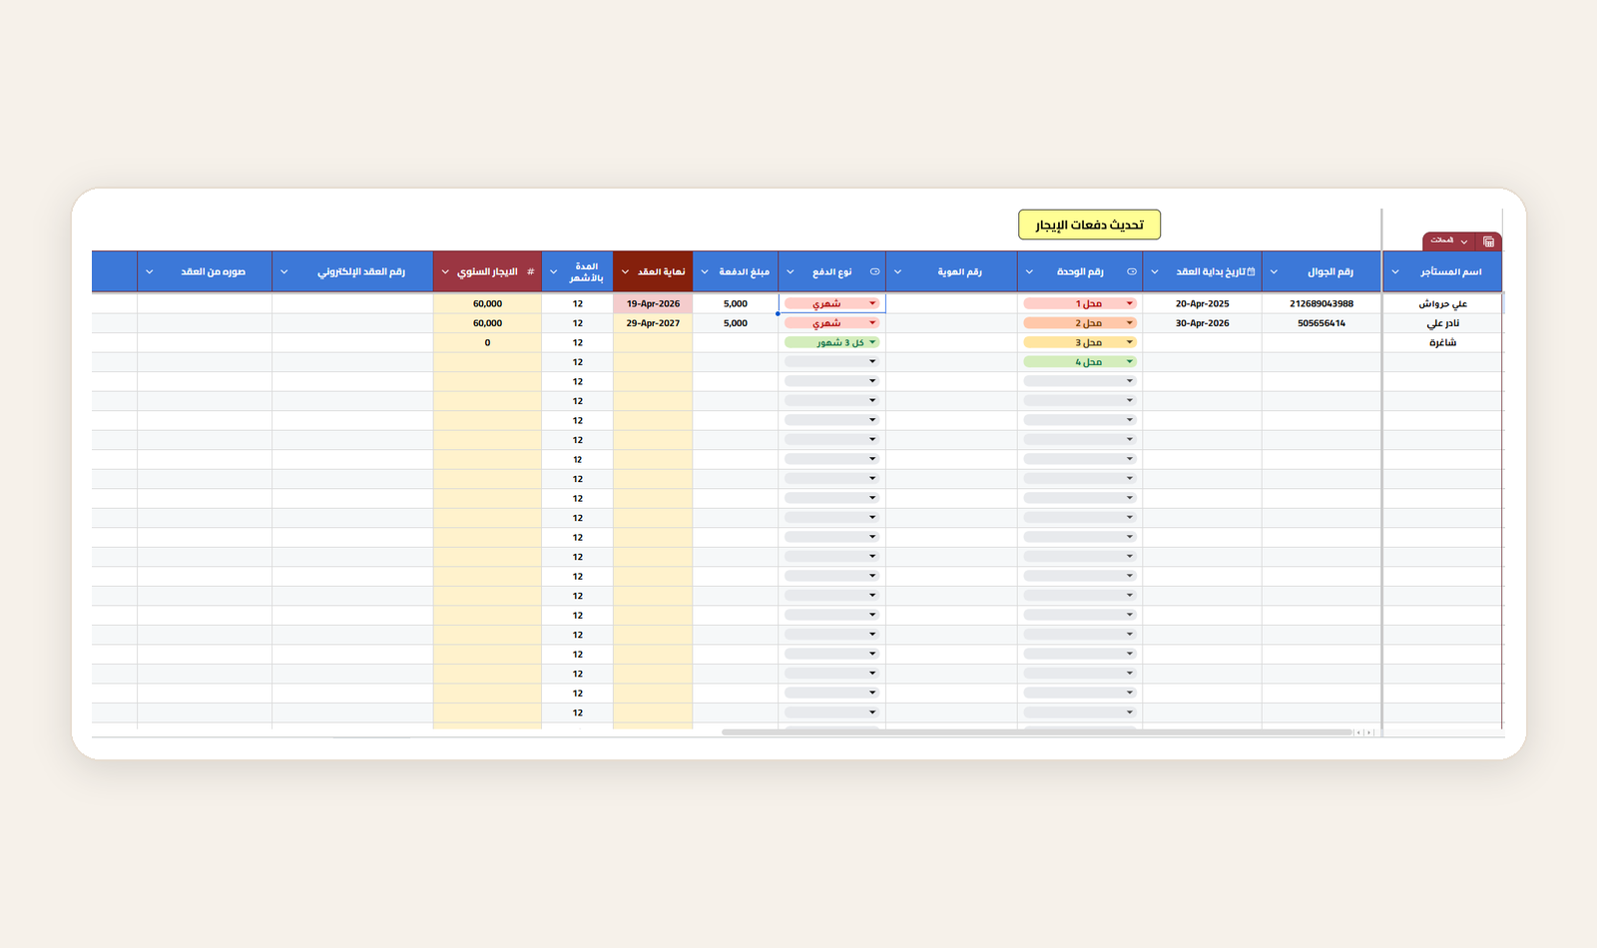This screenshot has height=948, width=1597.
Task: Open filter arrow for رقم العقد الإلكتروني column
Action: coord(283,271)
